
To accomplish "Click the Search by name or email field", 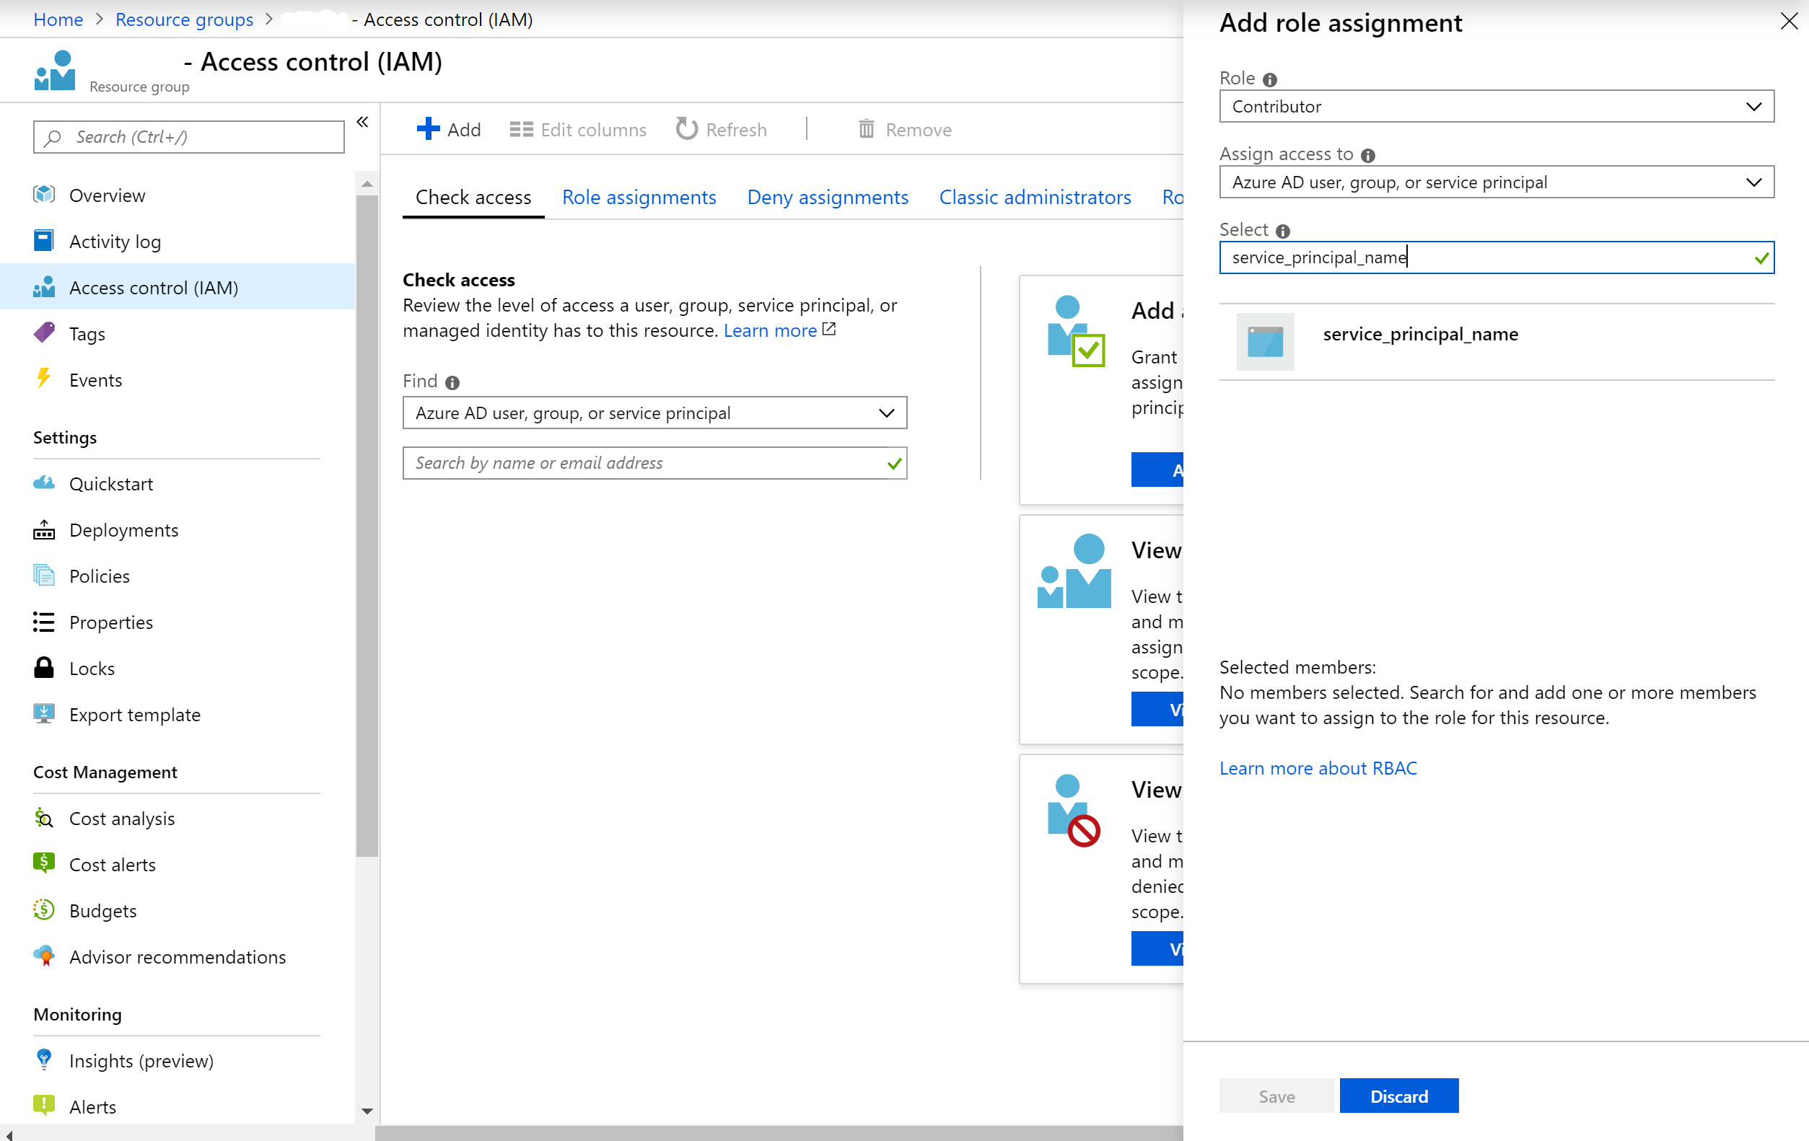I will 654,463.
